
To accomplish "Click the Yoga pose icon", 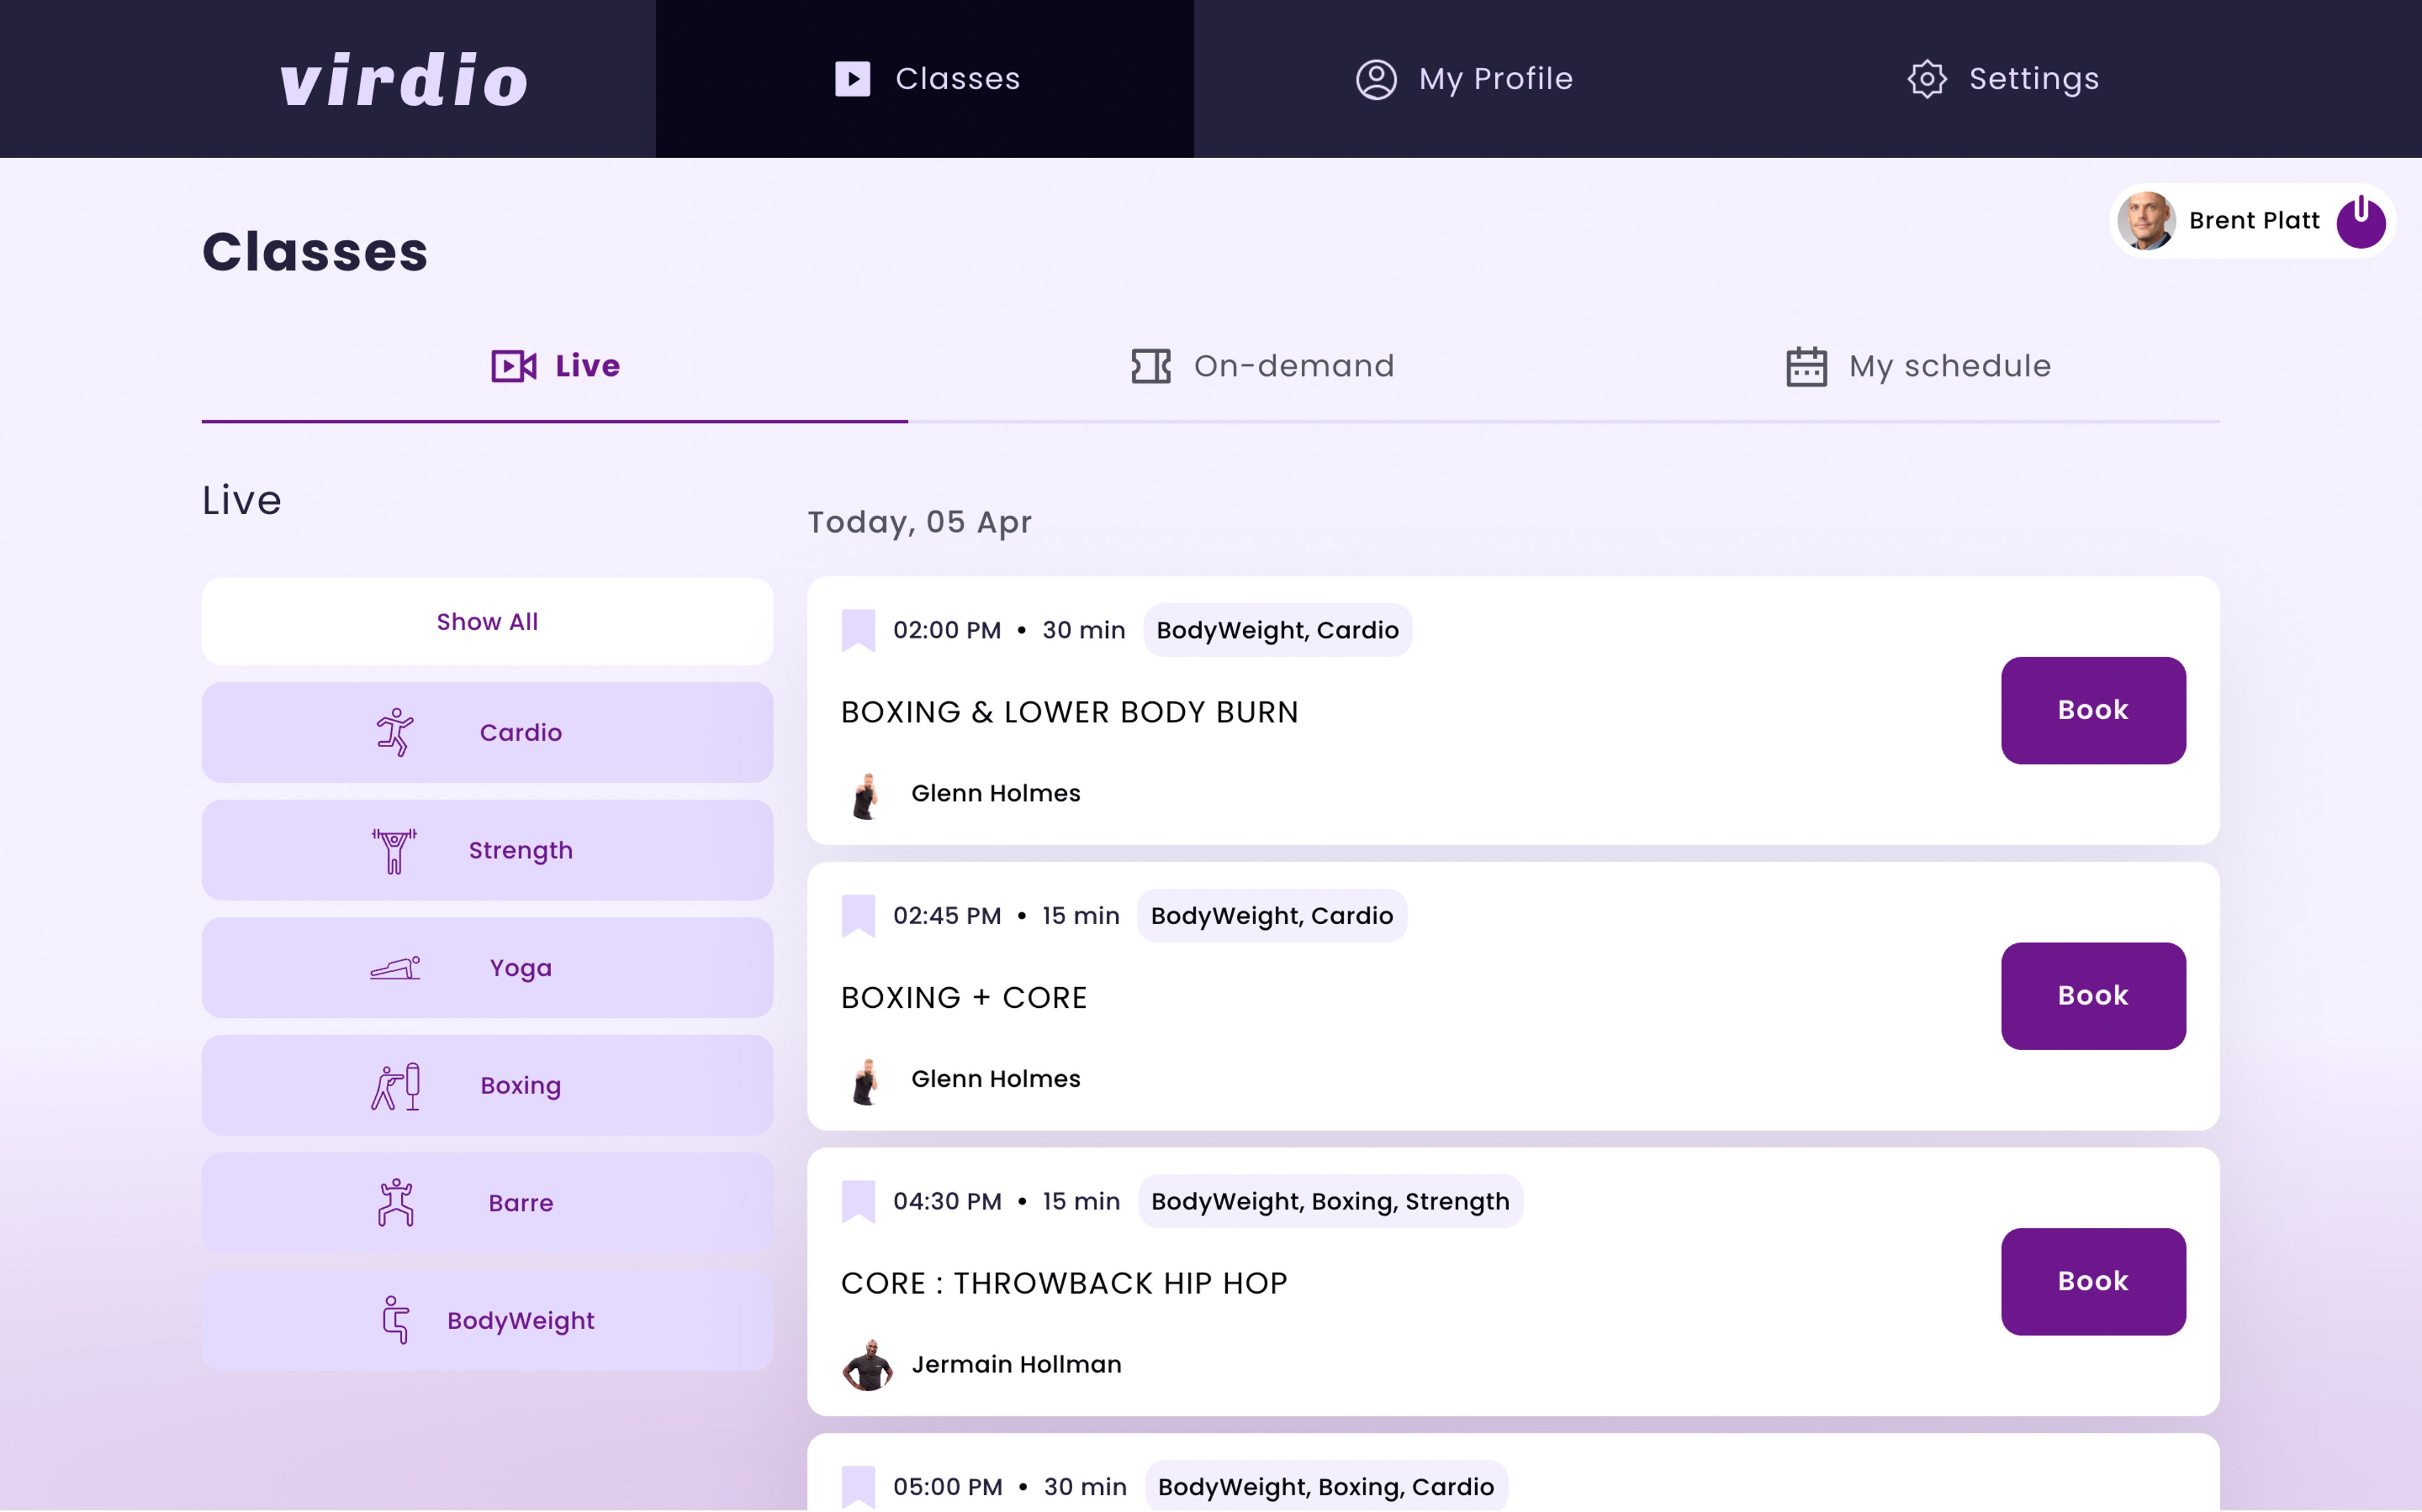I will (x=395, y=968).
